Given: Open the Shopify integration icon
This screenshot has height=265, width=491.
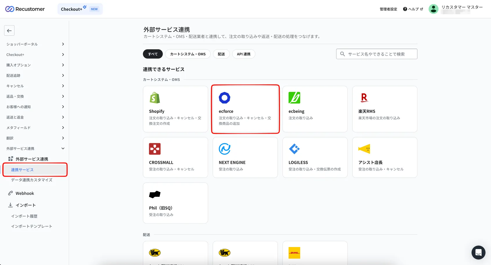Looking at the screenshot, I should point(155,98).
